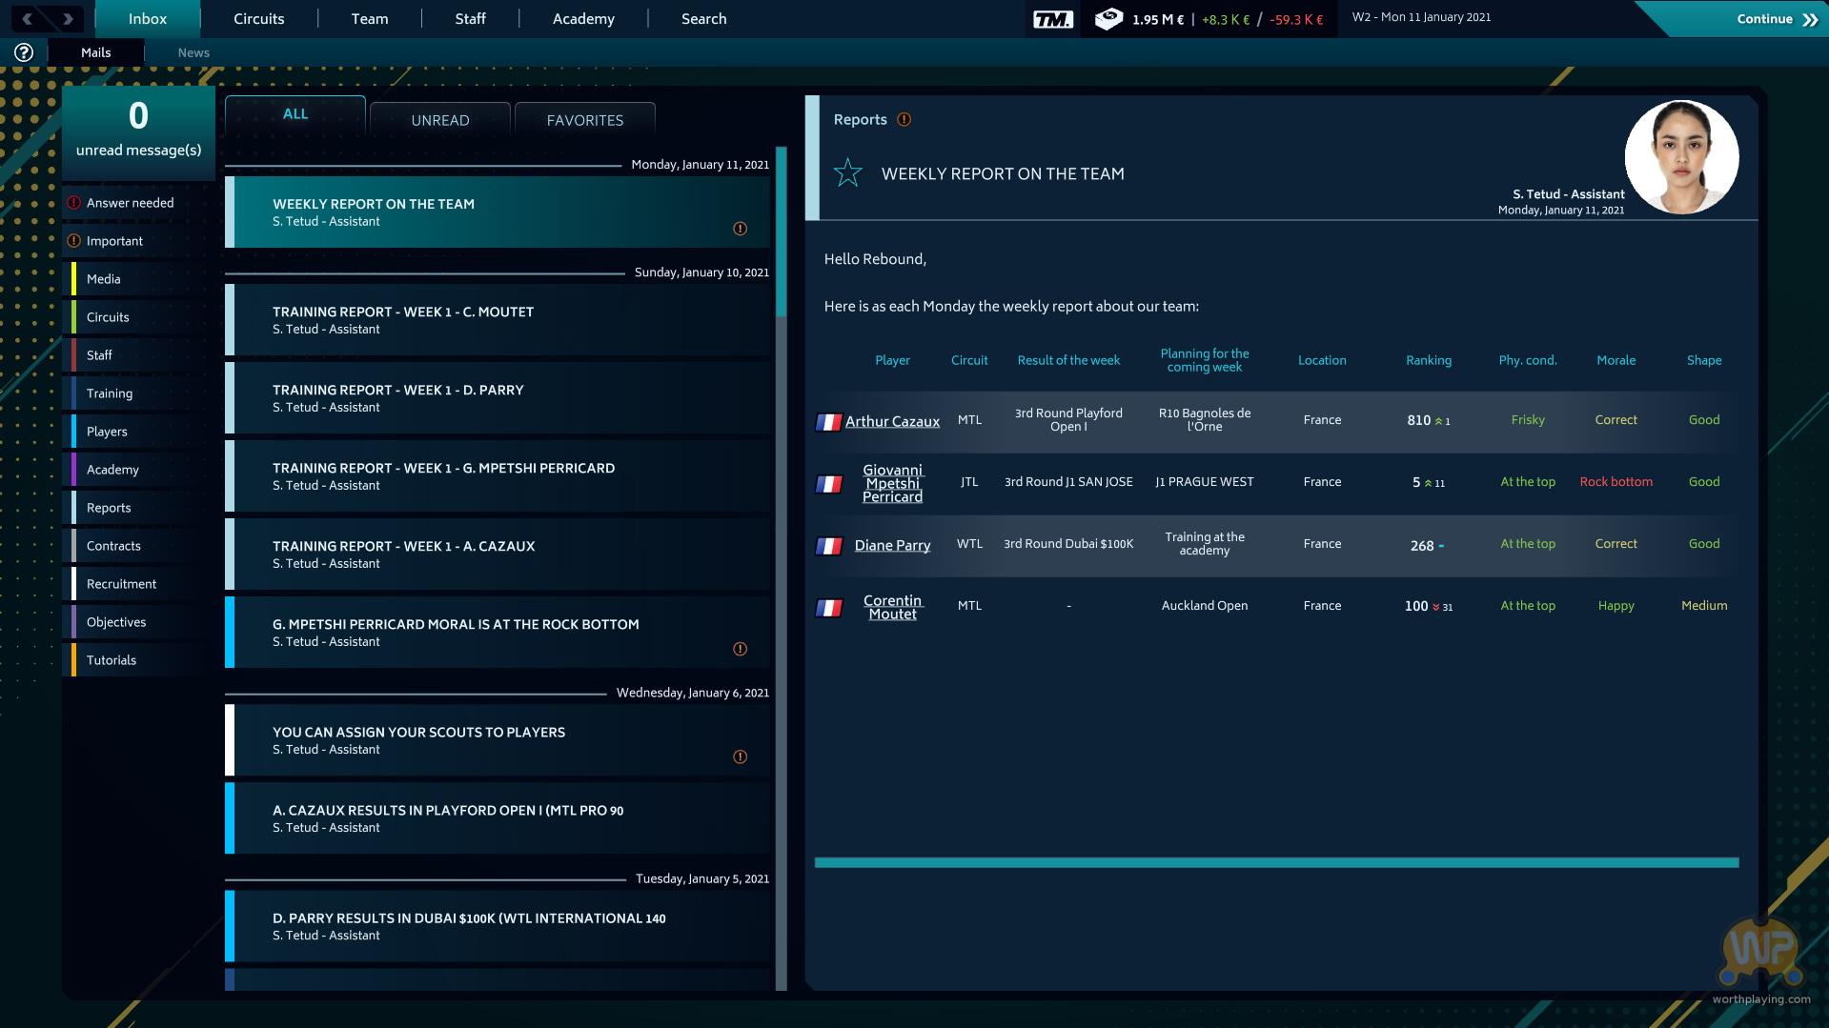The width and height of the screenshot is (1829, 1028).
Task: Switch to the UNREAD tab
Action: [439, 120]
